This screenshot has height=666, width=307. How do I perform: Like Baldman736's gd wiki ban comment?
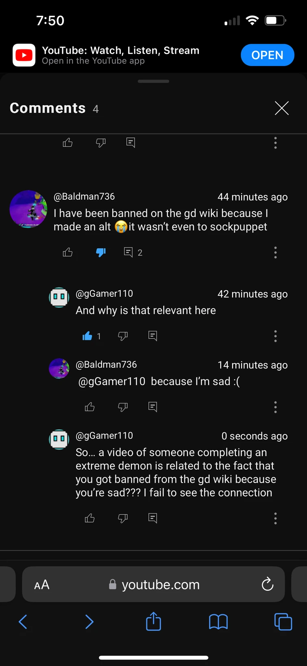(x=68, y=253)
